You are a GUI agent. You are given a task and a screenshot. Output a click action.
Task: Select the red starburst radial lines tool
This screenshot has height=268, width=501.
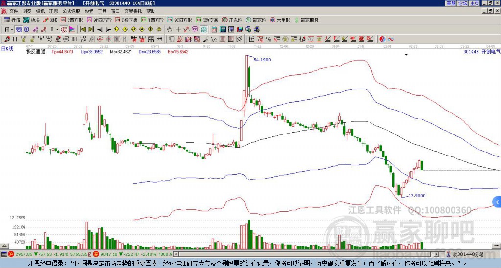pos(108,39)
